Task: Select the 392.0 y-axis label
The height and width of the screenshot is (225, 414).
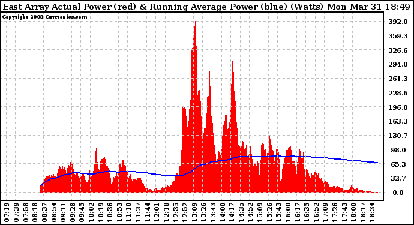Action: tap(398, 22)
